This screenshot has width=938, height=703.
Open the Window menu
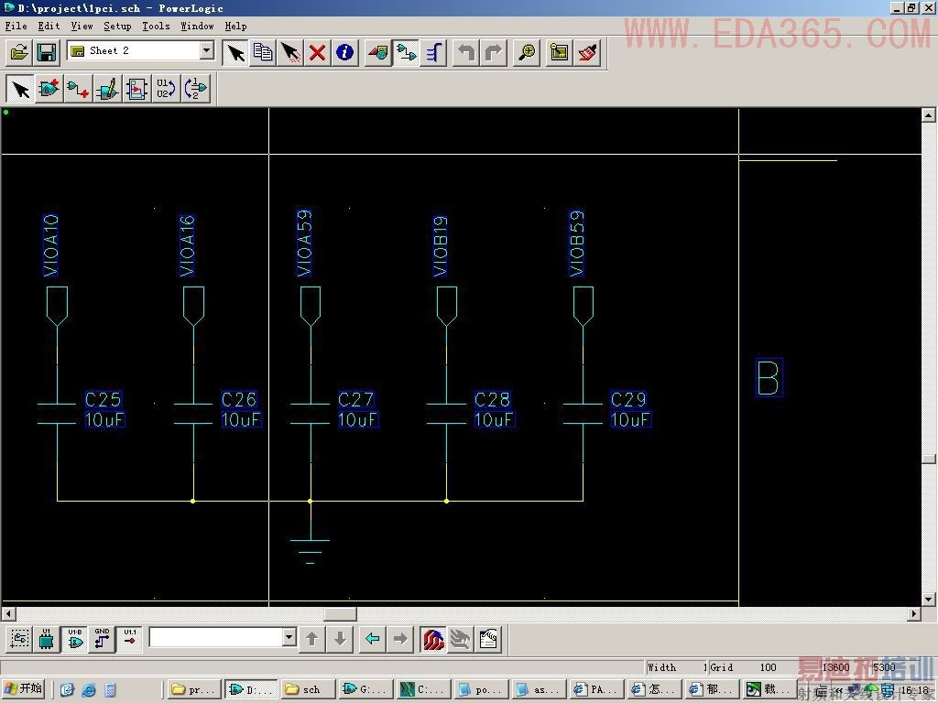click(x=198, y=27)
